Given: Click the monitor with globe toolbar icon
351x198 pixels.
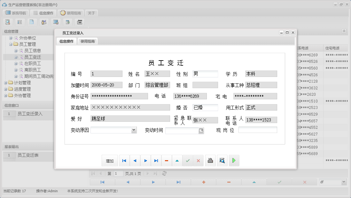Looking at the screenshot, I should click(x=56, y=22).
